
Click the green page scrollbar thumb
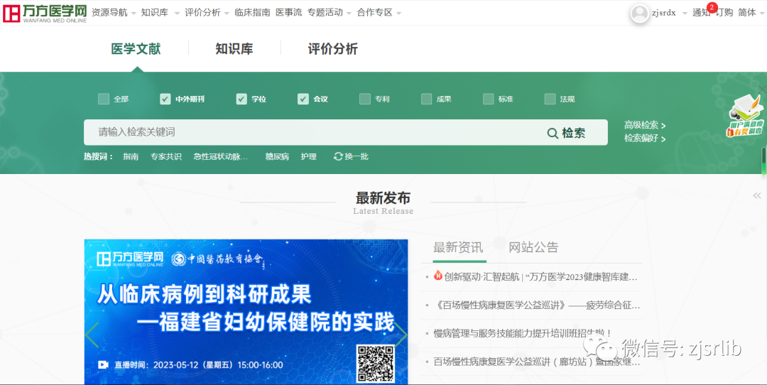click(763, 161)
